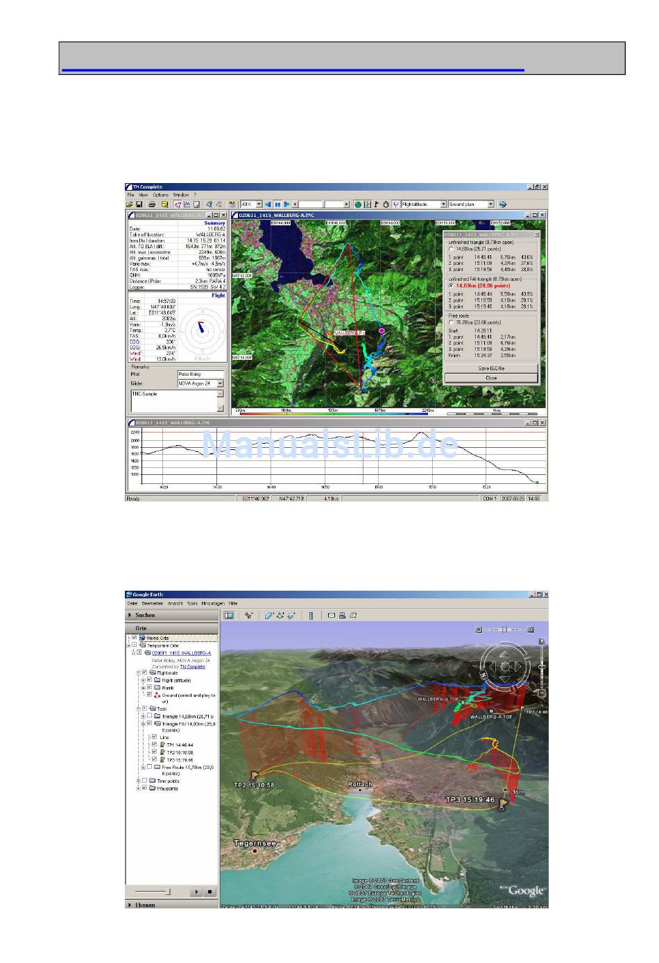Click the globe icon in TN Complete toolbar
The image size is (659, 963).
pyautogui.click(x=358, y=205)
